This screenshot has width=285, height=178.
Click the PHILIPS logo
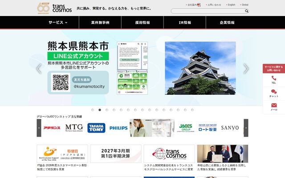pyautogui.click(x=118, y=128)
